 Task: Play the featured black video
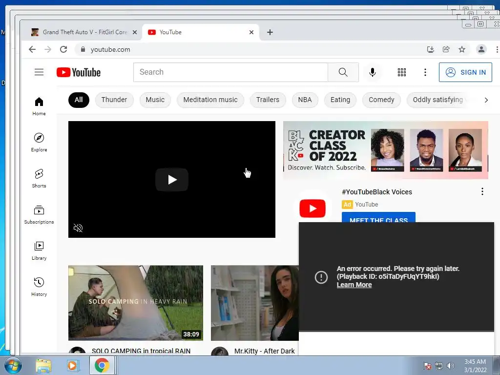click(172, 180)
